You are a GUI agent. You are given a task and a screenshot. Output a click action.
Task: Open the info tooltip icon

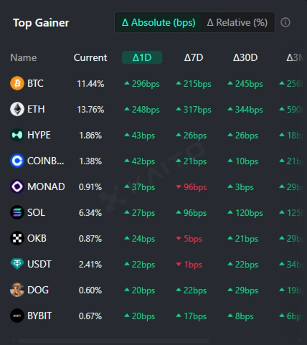point(285,23)
